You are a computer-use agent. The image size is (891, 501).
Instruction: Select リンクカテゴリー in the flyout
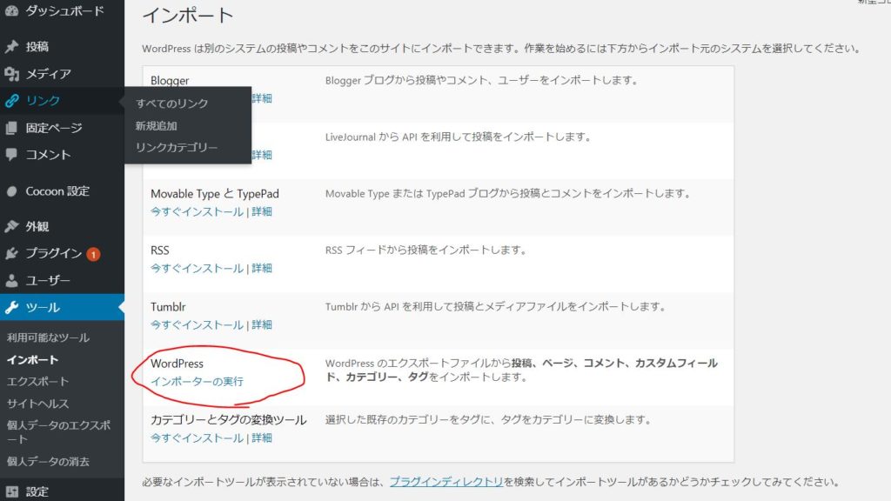(176, 148)
